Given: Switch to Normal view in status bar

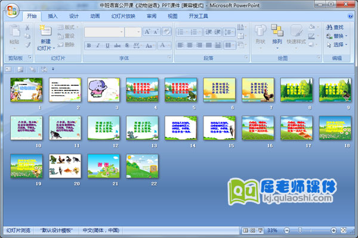Looking at the screenshot, I should pyautogui.click(x=246, y=230).
